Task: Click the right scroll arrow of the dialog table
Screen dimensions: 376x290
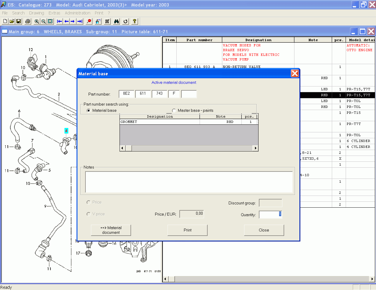Action: [x=255, y=148]
